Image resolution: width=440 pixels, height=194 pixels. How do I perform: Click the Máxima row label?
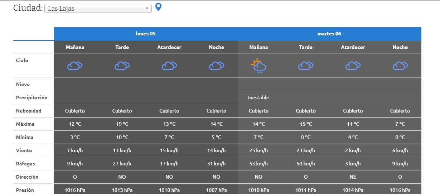25,124
